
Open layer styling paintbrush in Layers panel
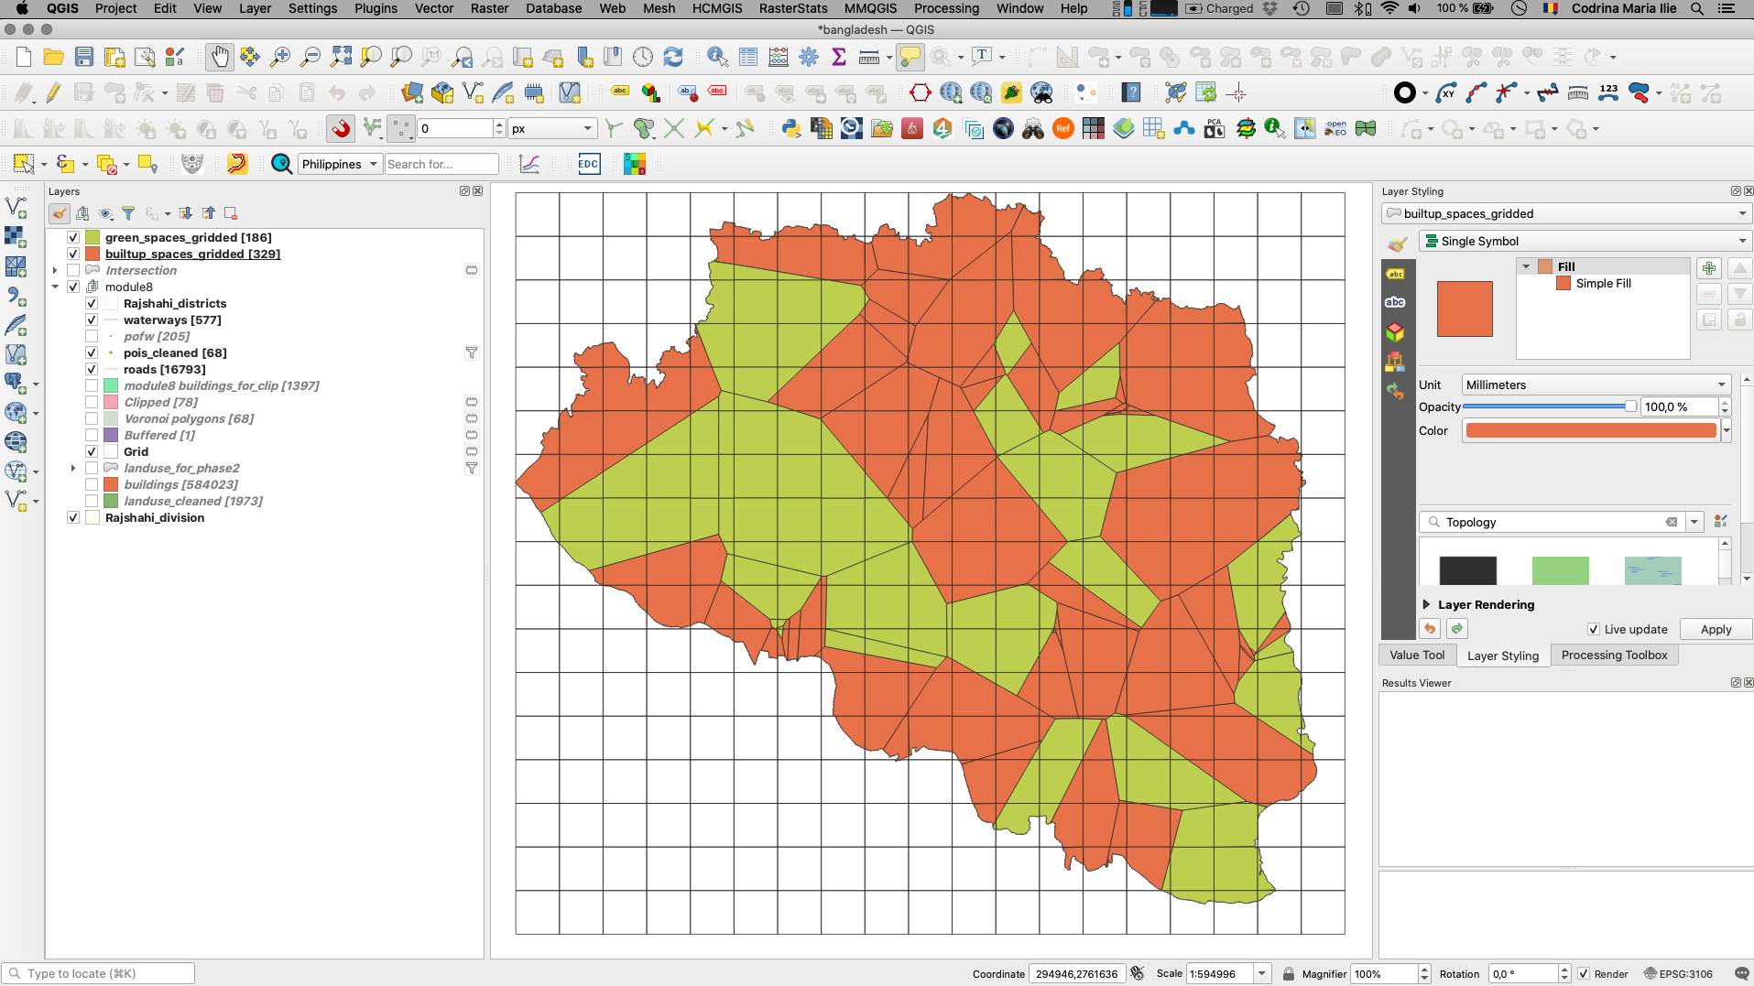pos(60,214)
